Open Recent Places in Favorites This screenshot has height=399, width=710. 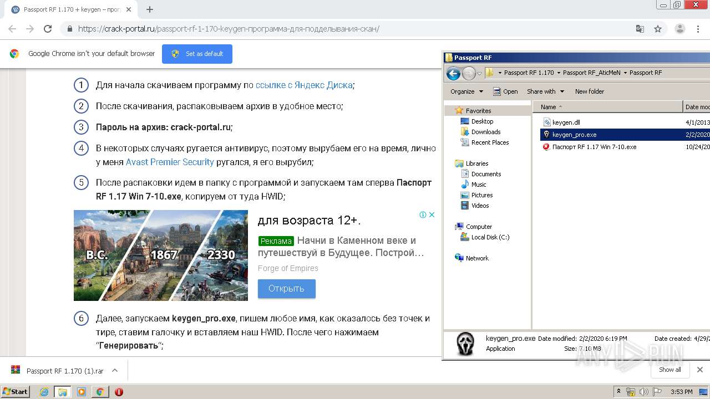point(490,142)
